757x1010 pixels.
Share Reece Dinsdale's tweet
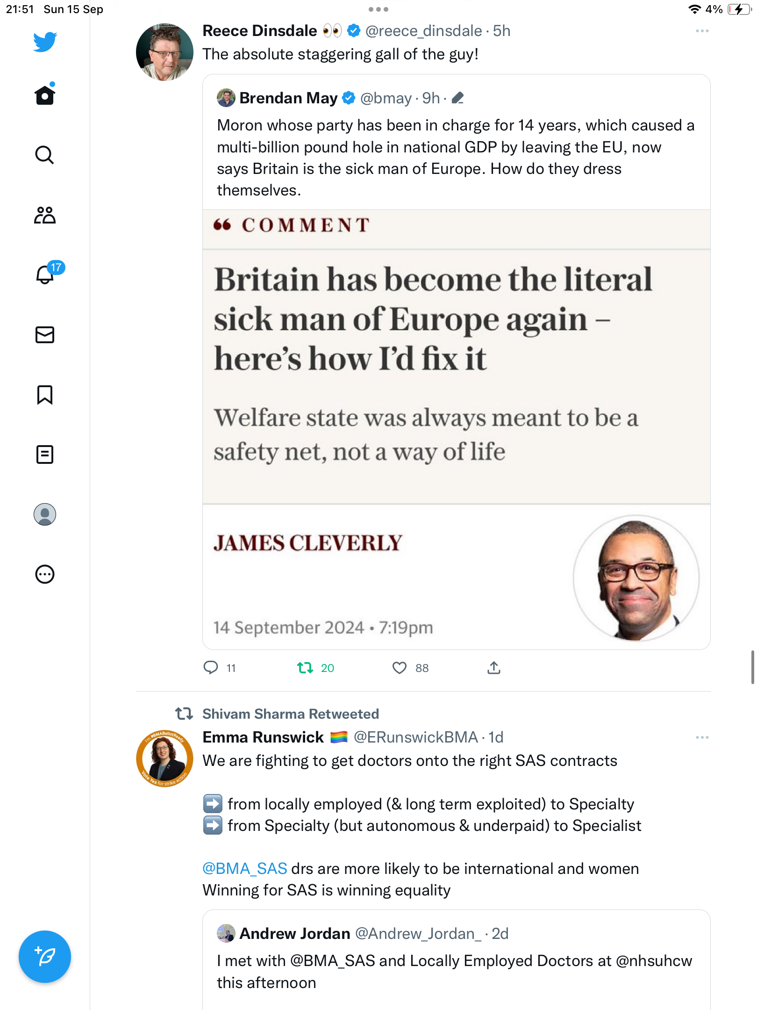494,668
